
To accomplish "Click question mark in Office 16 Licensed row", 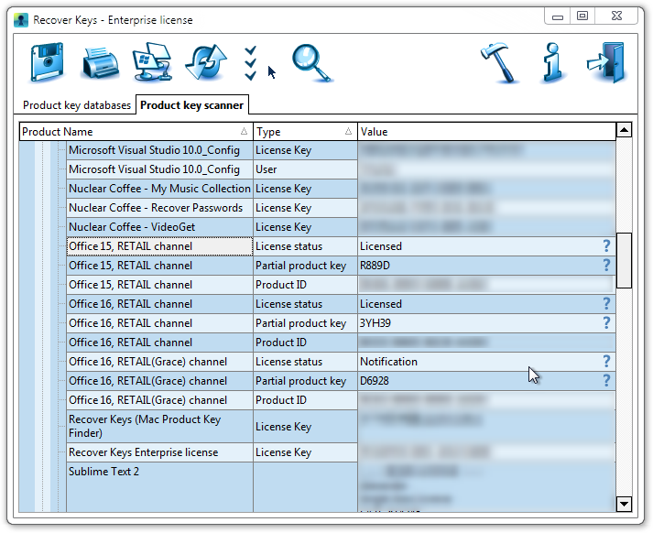I will pyautogui.click(x=606, y=303).
